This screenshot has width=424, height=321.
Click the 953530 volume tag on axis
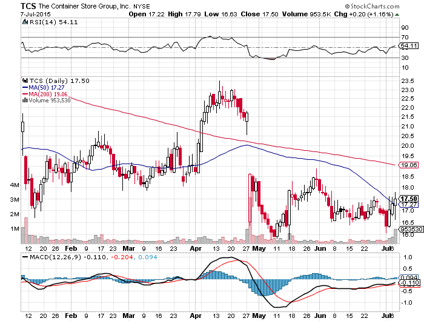pos(411,230)
